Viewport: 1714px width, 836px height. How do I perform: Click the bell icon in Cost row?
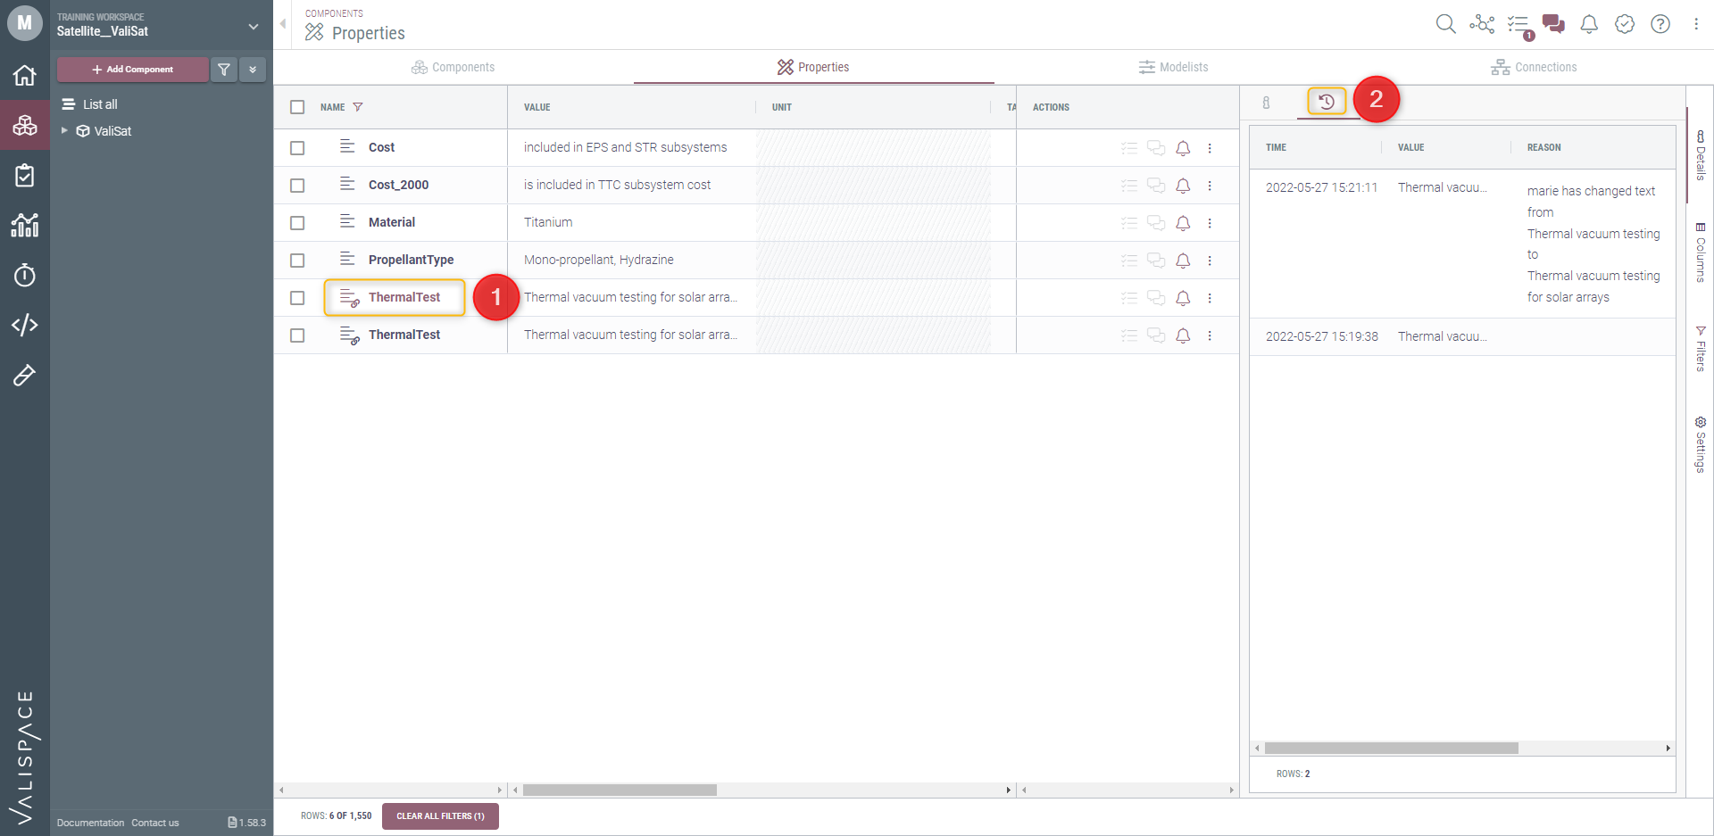(x=1183, y=148)
